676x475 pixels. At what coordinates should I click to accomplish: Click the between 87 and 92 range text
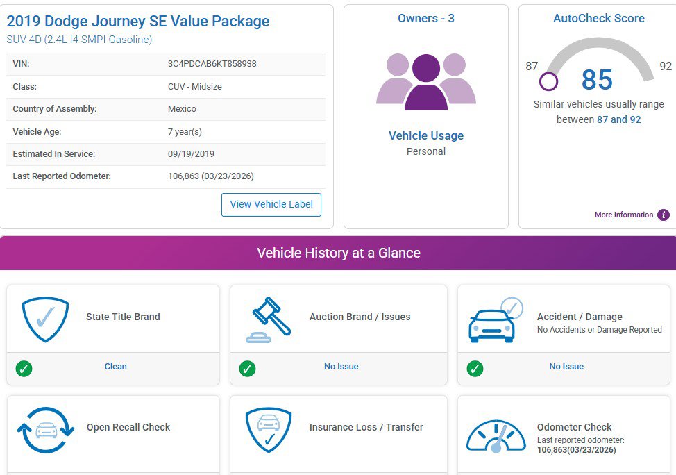point(599,119)
